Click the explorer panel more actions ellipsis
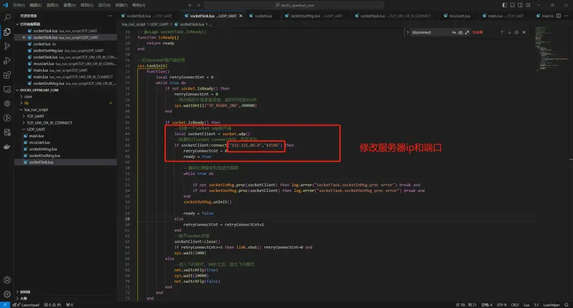 (x=110, y=16)
